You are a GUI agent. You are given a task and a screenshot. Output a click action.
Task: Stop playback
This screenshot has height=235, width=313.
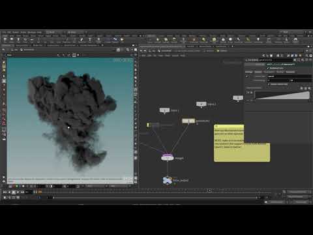(x=14, y=192)
